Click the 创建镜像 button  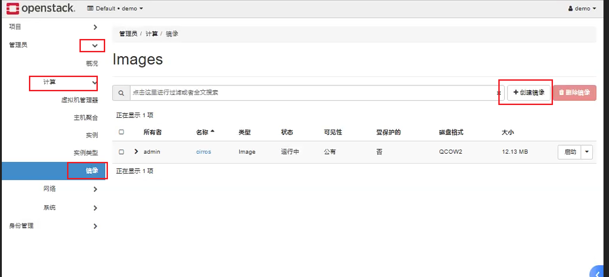click(529, 93)
